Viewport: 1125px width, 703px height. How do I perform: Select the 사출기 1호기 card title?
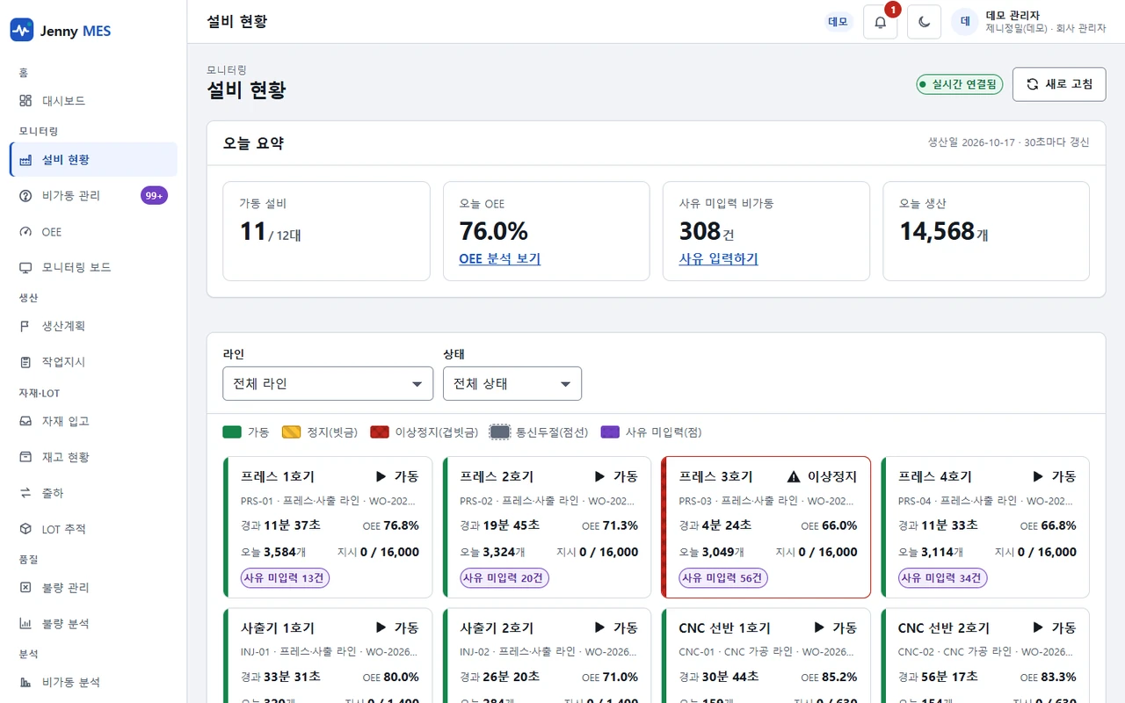278,628
